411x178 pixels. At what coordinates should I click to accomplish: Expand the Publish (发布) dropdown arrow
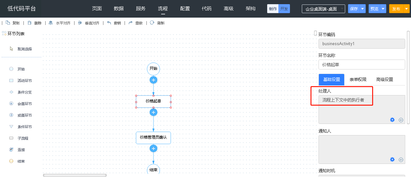pyautogui.click(x=406, y=9)
